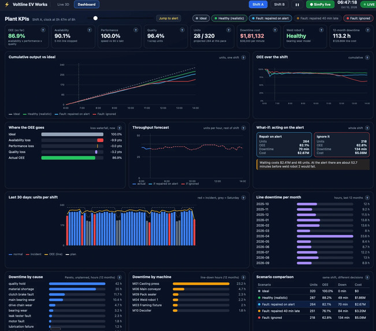Click the 06:47:18 clock display
The height and width of the screenshot is (331, 376).
click(x=347, y=2)
